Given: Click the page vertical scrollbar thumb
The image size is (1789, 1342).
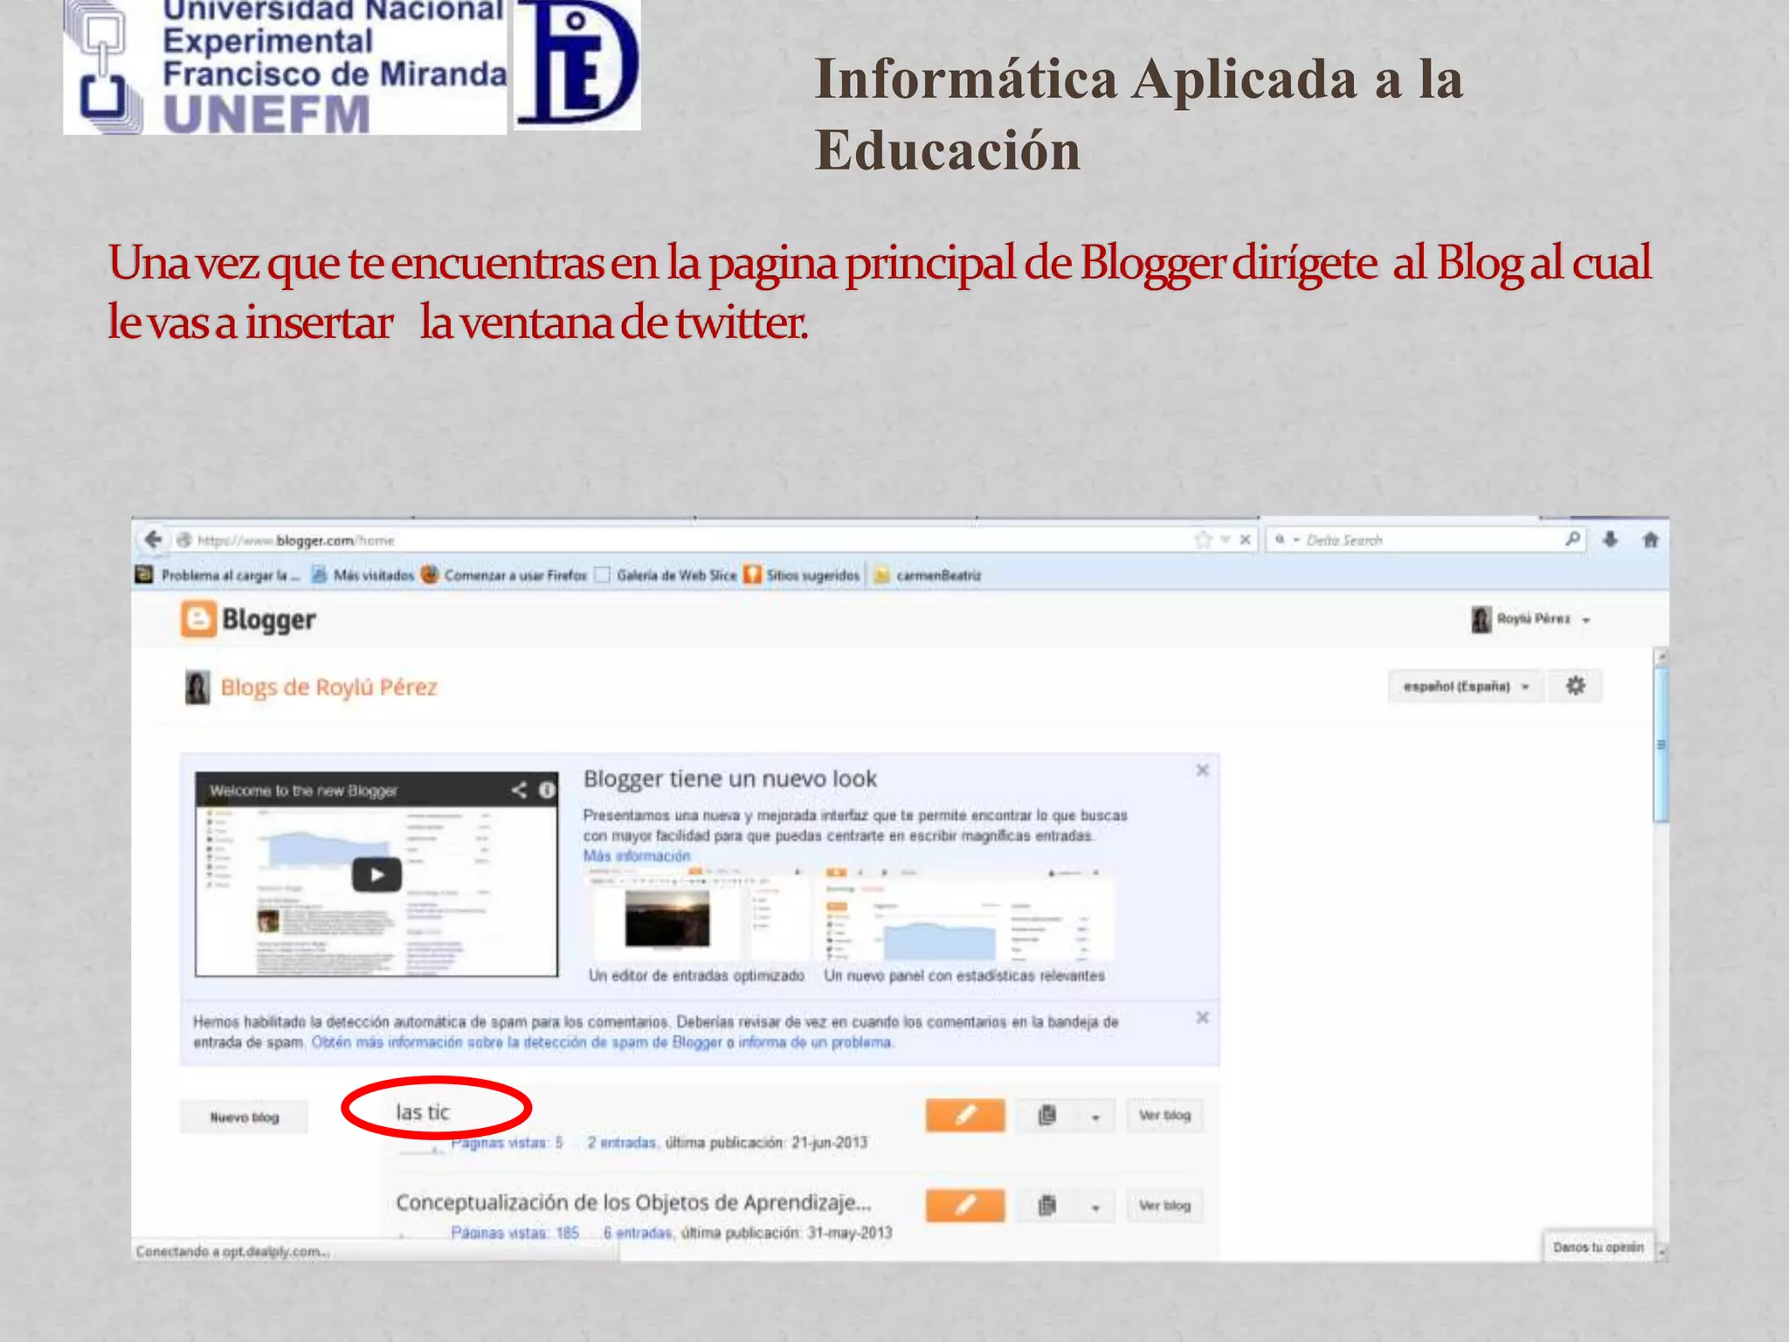Looking at the screenshot, I should click(1661, 744).
